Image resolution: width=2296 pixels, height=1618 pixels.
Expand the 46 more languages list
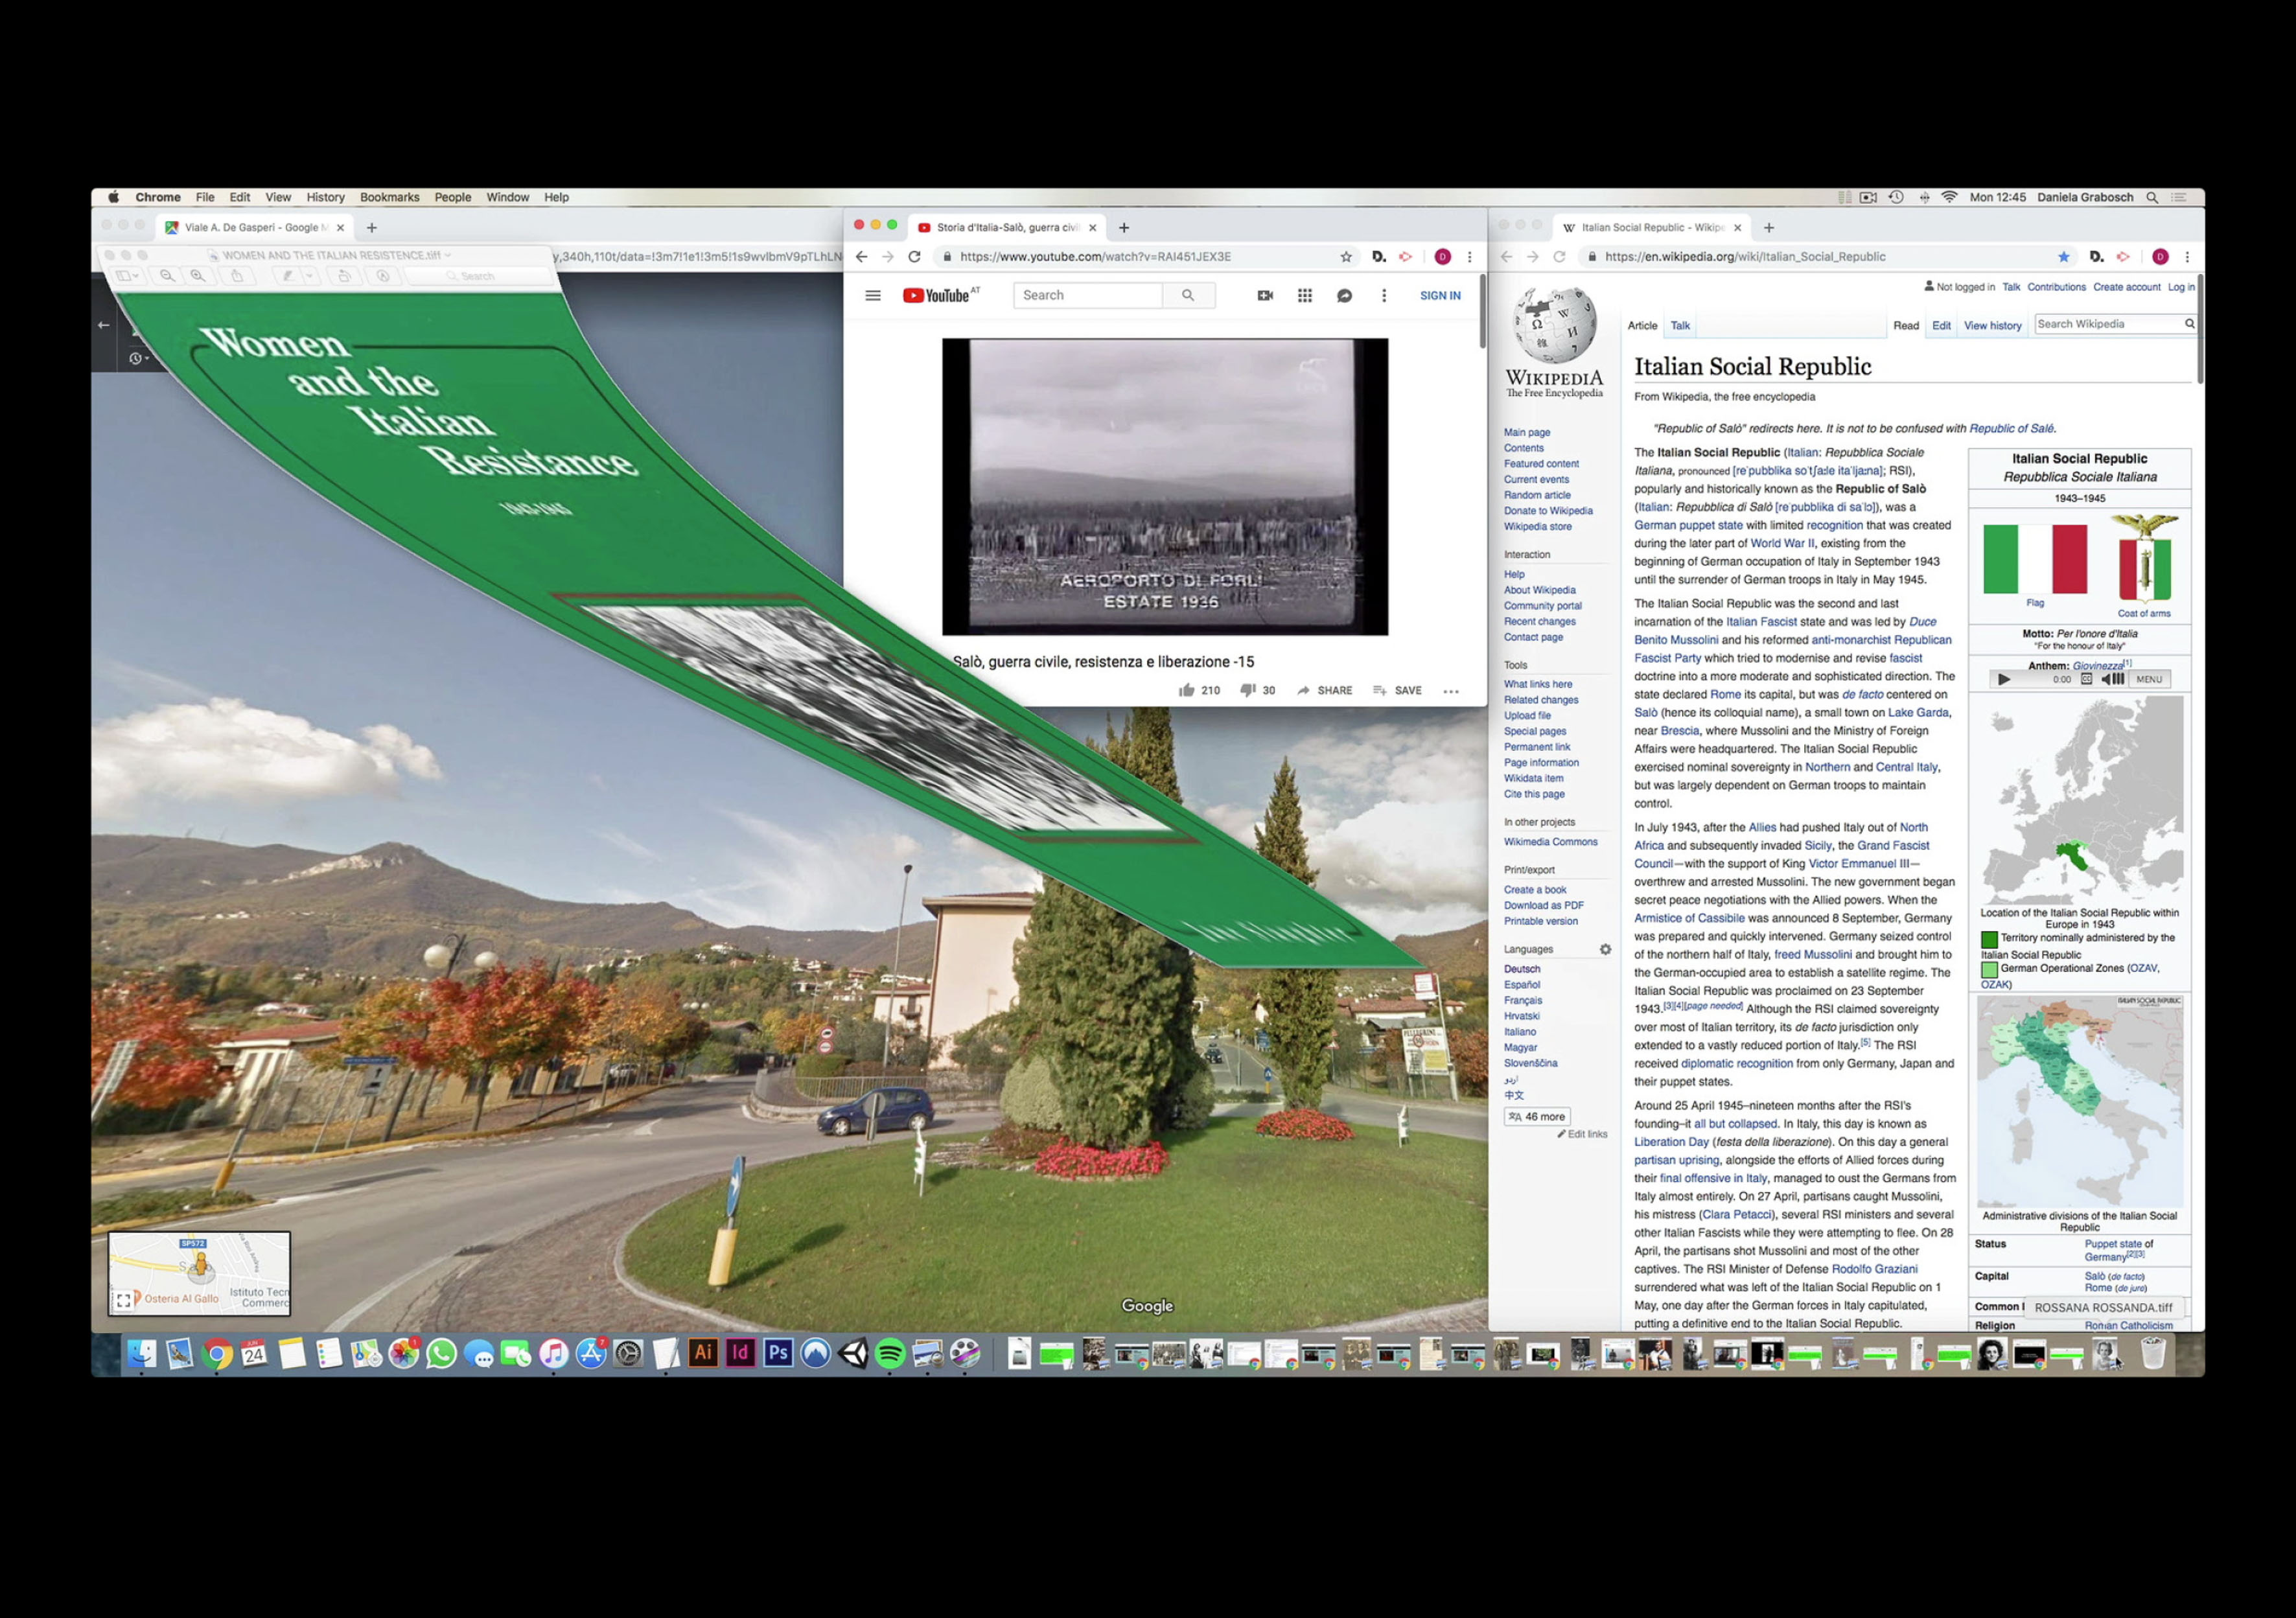(1537, 1117)
